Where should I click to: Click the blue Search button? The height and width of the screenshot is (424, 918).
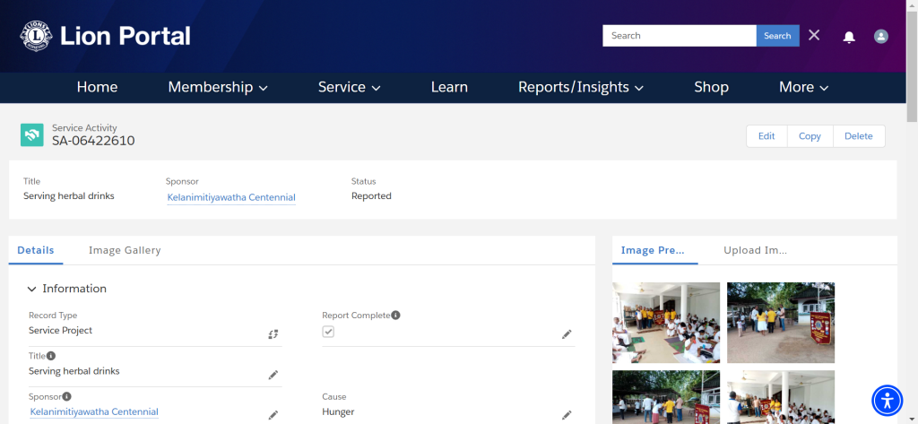(x=777, y=36)
